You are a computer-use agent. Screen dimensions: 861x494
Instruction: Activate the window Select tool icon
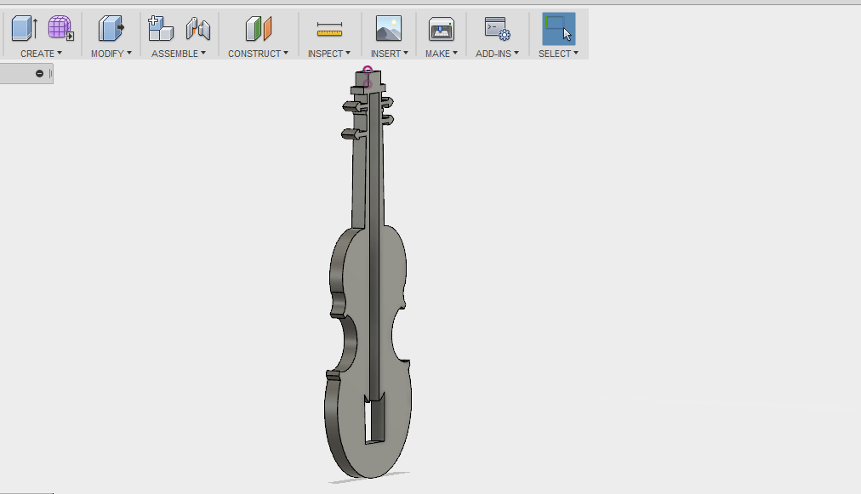558,29
